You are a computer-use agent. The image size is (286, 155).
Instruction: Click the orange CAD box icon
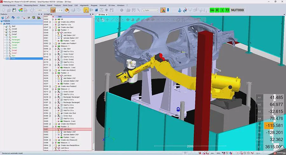click(53, 10)
